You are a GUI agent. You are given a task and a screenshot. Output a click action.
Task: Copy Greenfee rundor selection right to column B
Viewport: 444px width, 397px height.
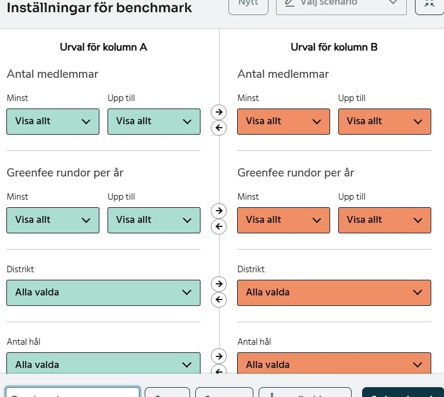click(x=219, y=210)
